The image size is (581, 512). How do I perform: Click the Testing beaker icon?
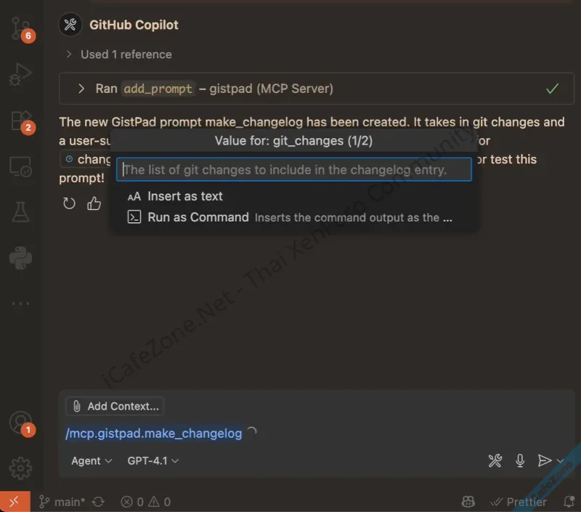[x=20, y=211]
